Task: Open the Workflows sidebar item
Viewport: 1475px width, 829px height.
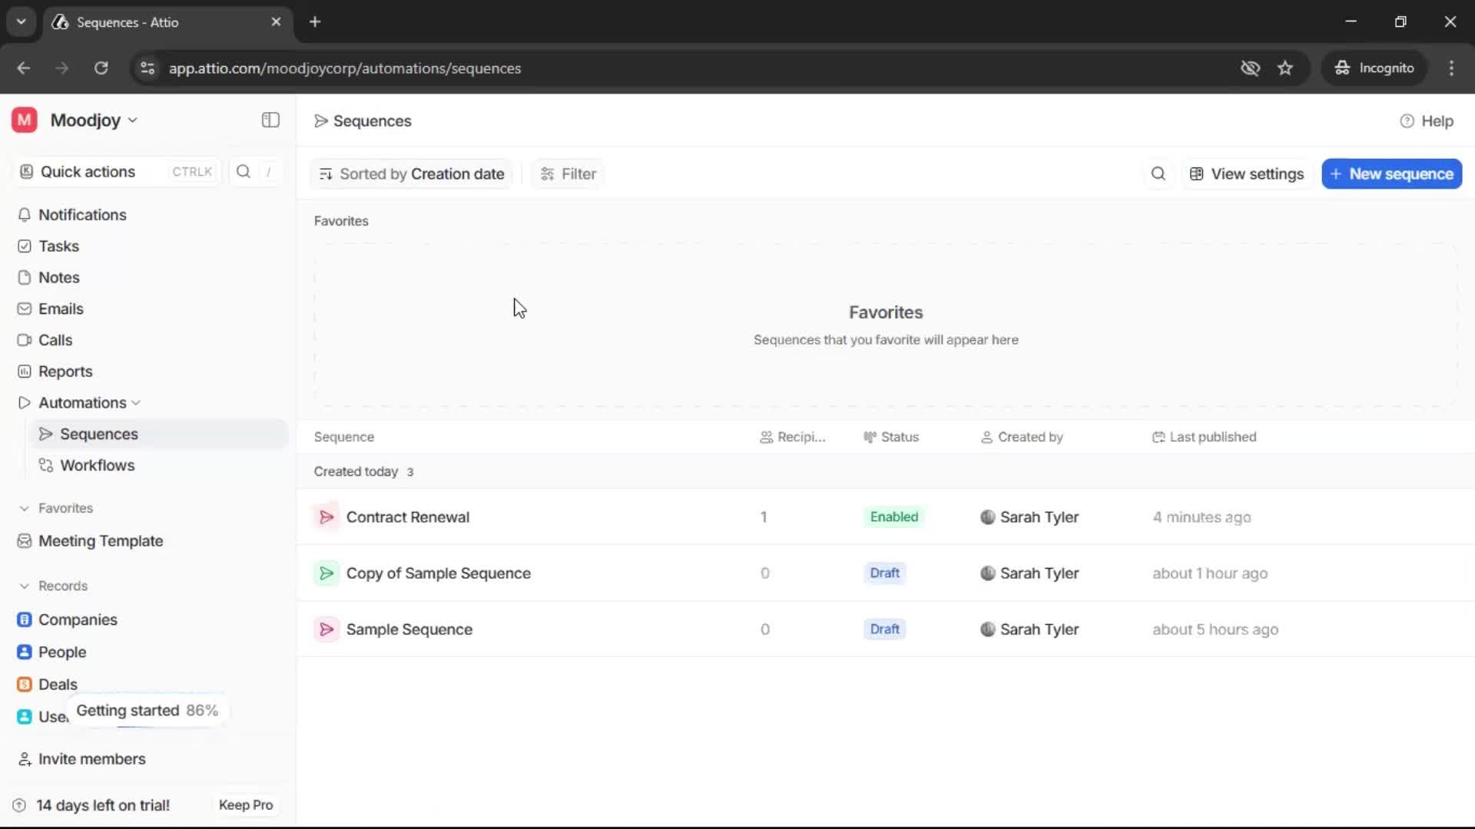Action: (98, 466)
